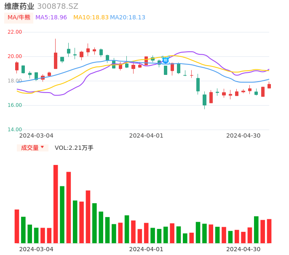Click the VOL:2.21万手 volume readout

point(74,148)
